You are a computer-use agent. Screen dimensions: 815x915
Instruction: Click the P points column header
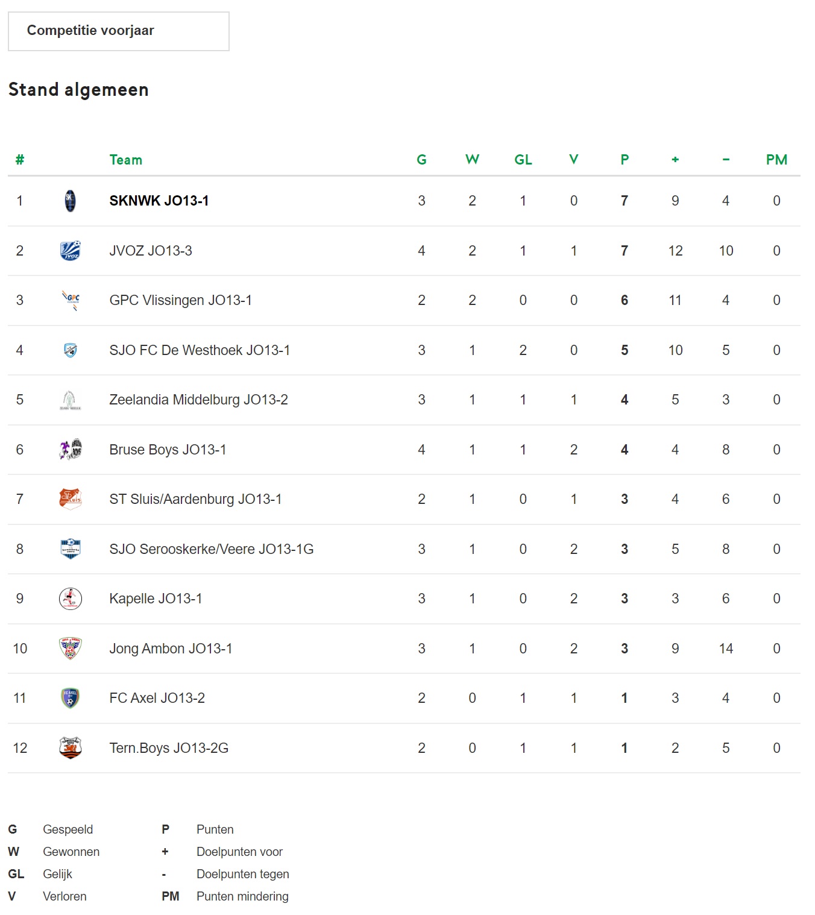[625, 160]
